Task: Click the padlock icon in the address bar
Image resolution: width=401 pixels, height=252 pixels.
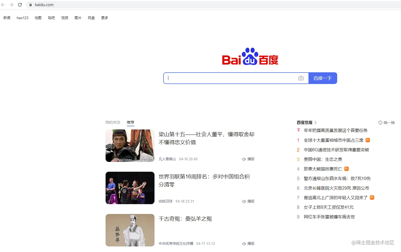Action: 31,5
